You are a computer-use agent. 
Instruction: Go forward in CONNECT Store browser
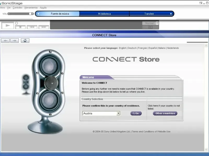[15, 41]
